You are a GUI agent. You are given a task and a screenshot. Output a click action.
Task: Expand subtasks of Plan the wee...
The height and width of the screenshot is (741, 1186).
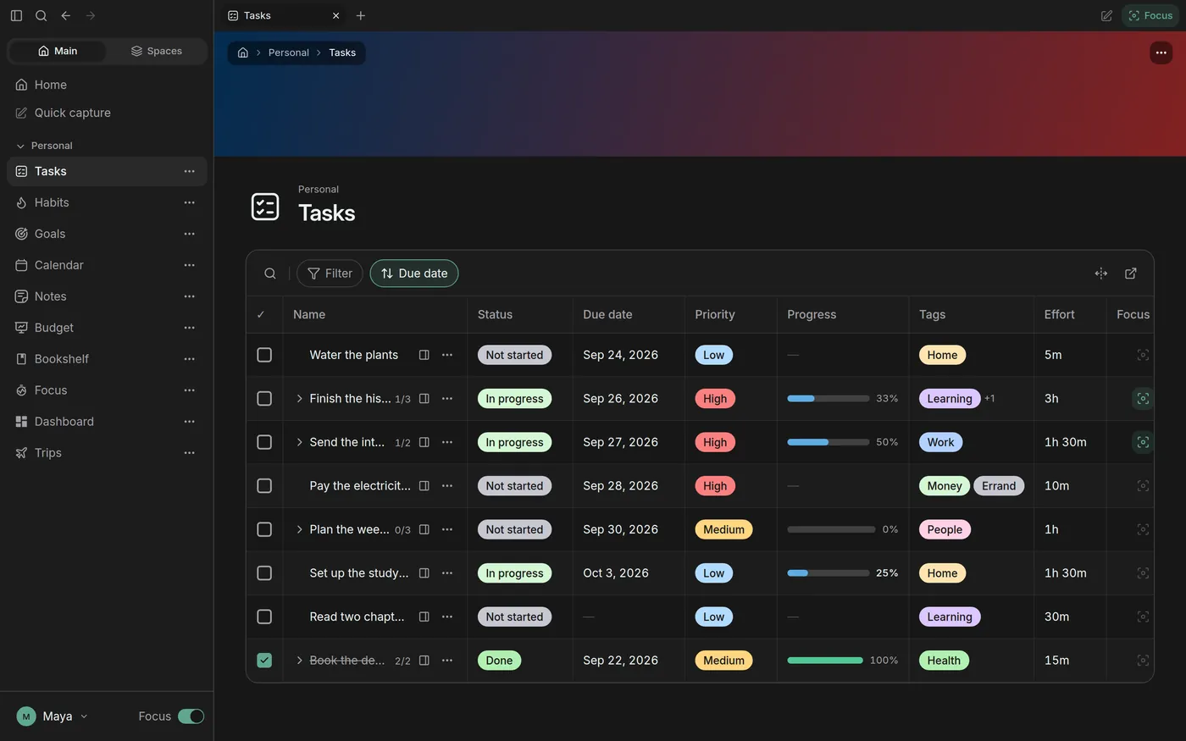point(299,529)
